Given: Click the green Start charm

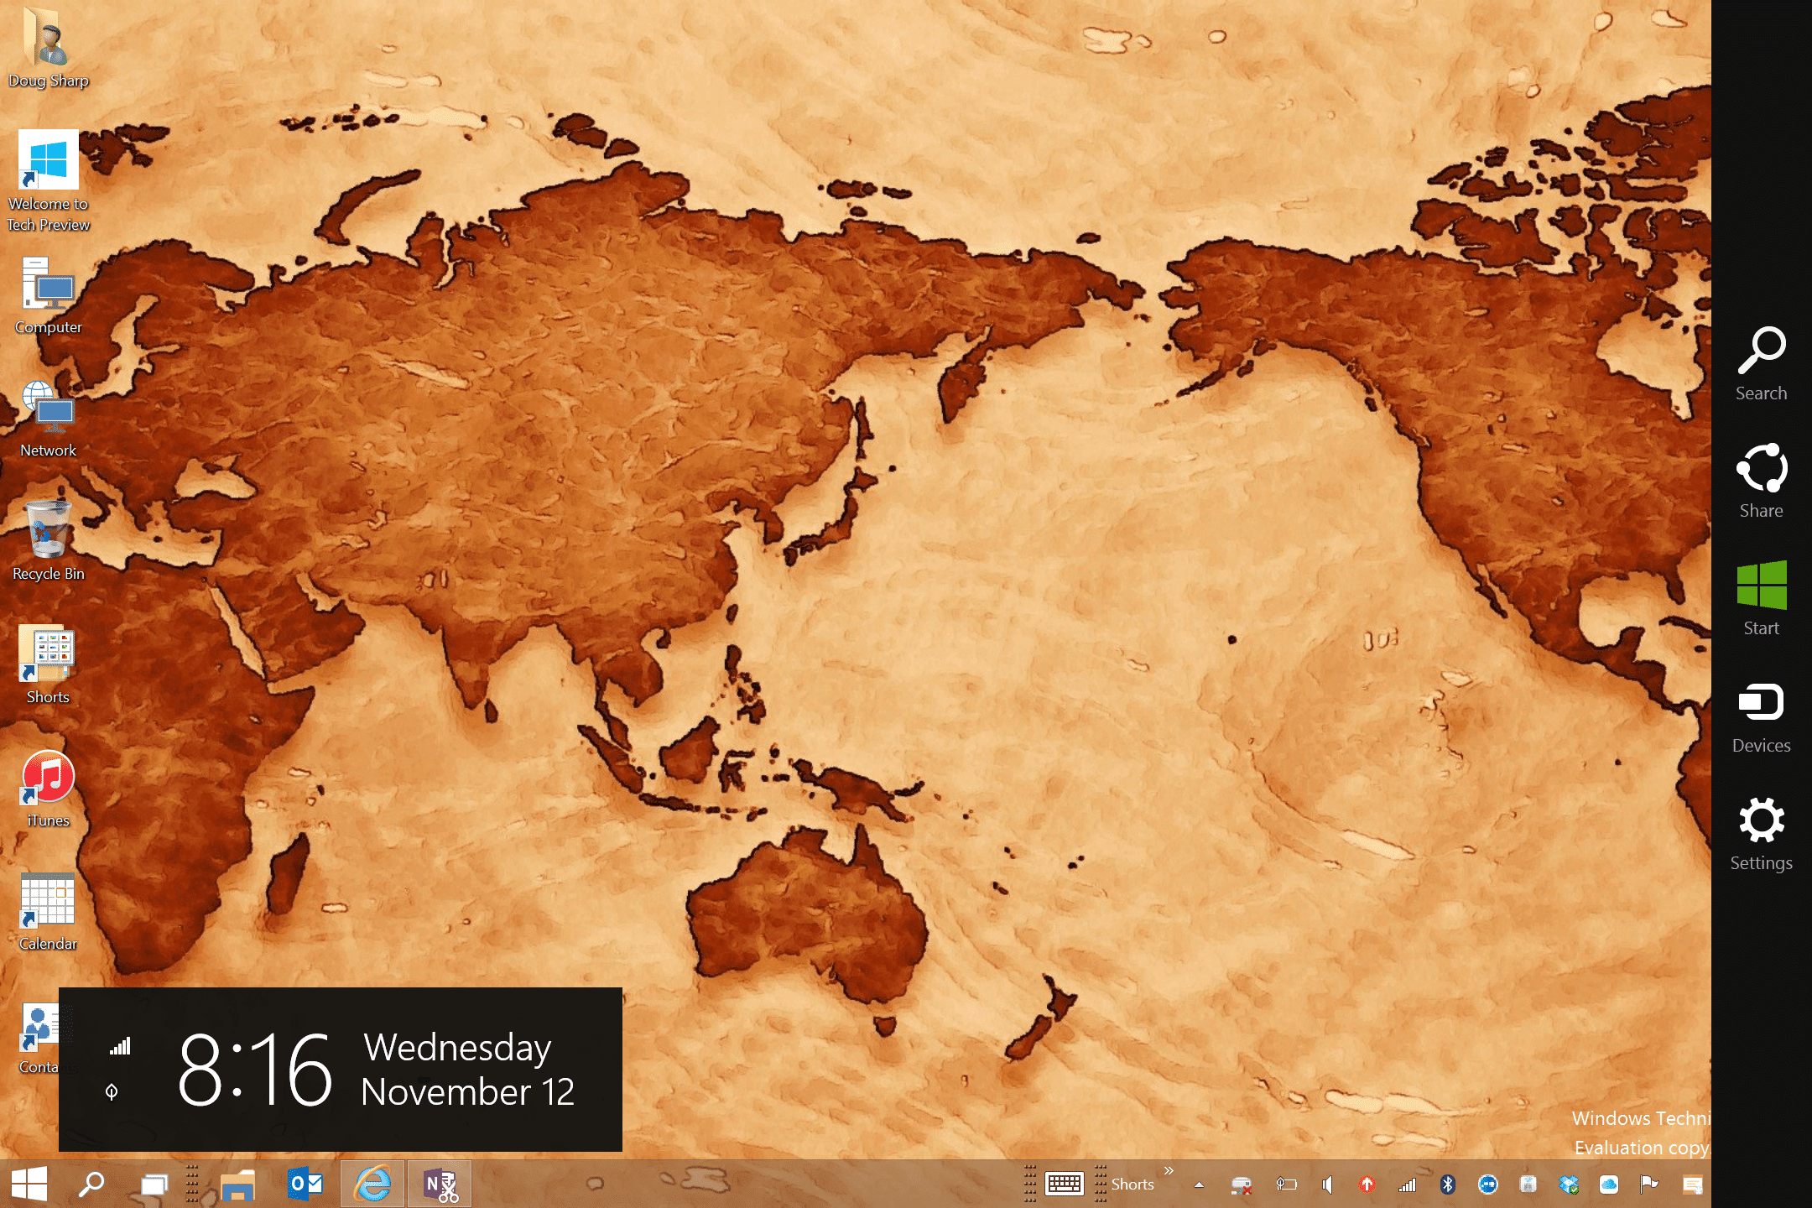Looking at the screenshot, I should point(1761,599).
